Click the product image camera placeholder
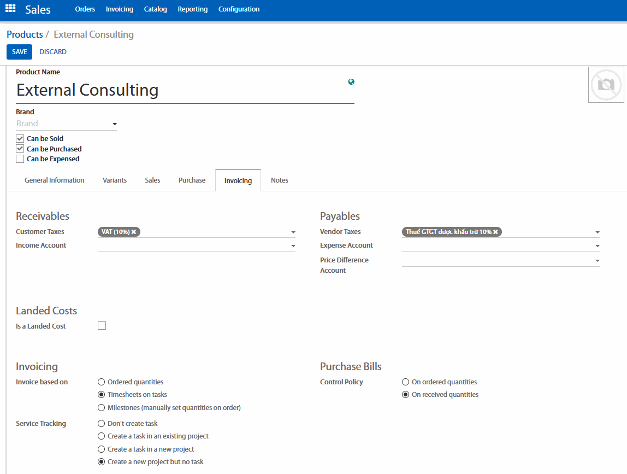Viewport: 627px width, 474px height. coord(606,85)
